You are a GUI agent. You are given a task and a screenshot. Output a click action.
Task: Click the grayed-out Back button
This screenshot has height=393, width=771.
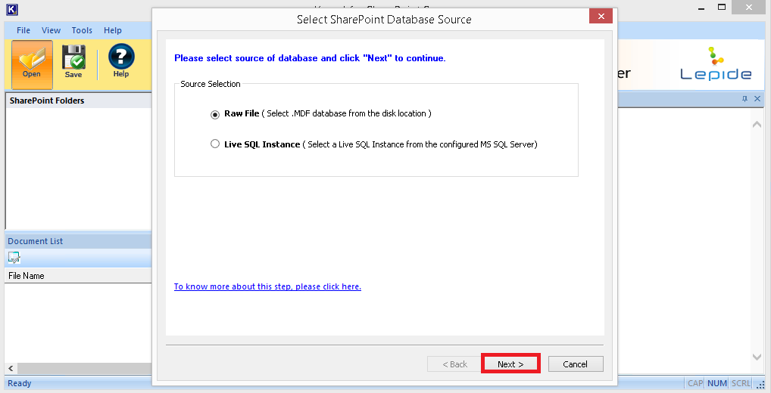[455, 364]
